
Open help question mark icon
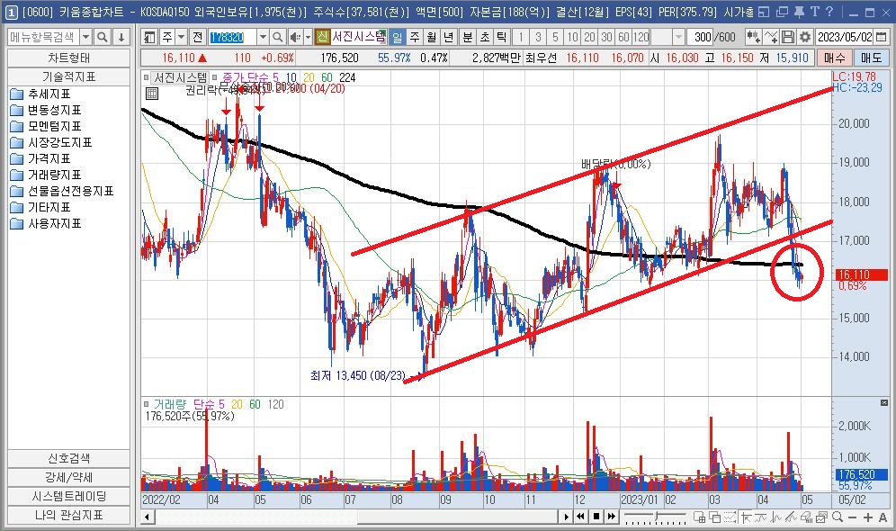click(829, 12)
